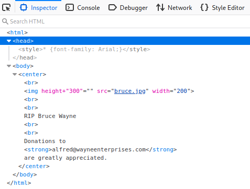Select the opening center tag
Image resolution: width=250 pixels, height=189 pixels.
[x=32, y=74]
